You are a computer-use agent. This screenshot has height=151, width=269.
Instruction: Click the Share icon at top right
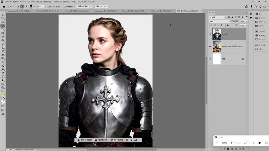coord(246,6)
